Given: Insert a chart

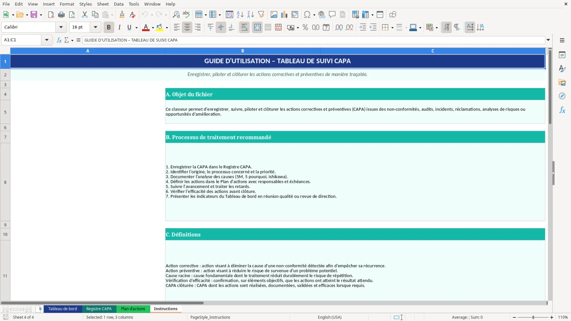Looking at the screenshot, I should 284,15.
